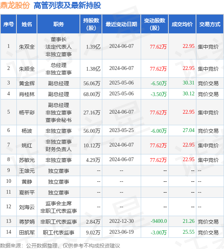Select the 最近变动日期 column header
The width and height of the screenshot is (224, 249).
pyautogui.click(x=121, y=24)
